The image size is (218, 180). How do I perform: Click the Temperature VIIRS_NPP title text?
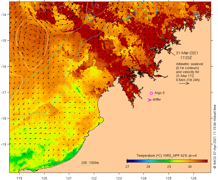167,156
